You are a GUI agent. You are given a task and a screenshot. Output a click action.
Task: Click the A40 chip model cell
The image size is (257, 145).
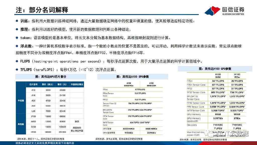(33, 106)
